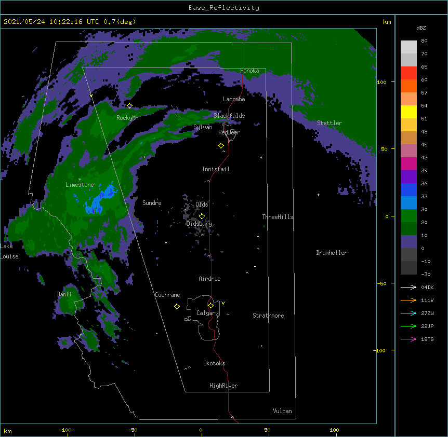This screenshot has height=437, width=448.
Task: Click the 04DK legend text
Action: [x=427, y=287]
